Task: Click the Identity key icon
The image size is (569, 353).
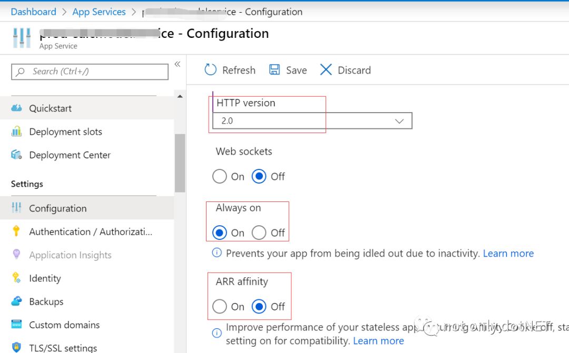Action: pyautogui.click(x=16, y=278)
